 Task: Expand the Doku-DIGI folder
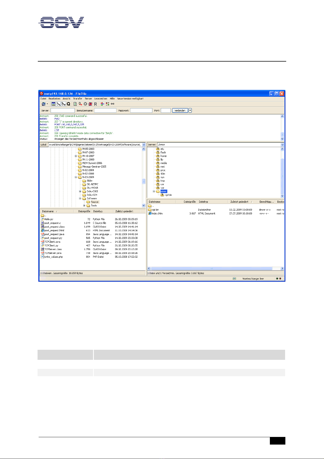(80, 191)
